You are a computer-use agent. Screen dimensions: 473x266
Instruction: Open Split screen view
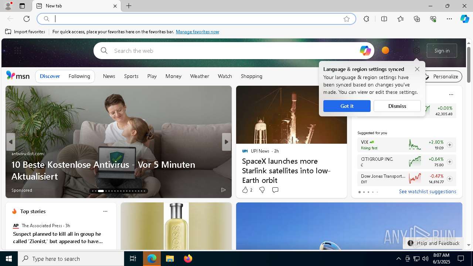(384, 19)
